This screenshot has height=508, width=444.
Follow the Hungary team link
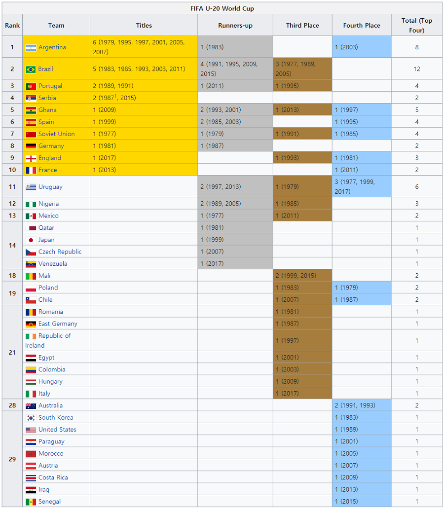point(50,381)
